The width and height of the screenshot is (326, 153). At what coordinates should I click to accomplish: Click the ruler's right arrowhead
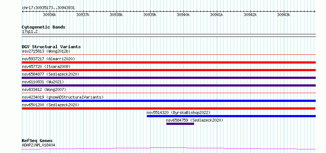pos(315,12)
